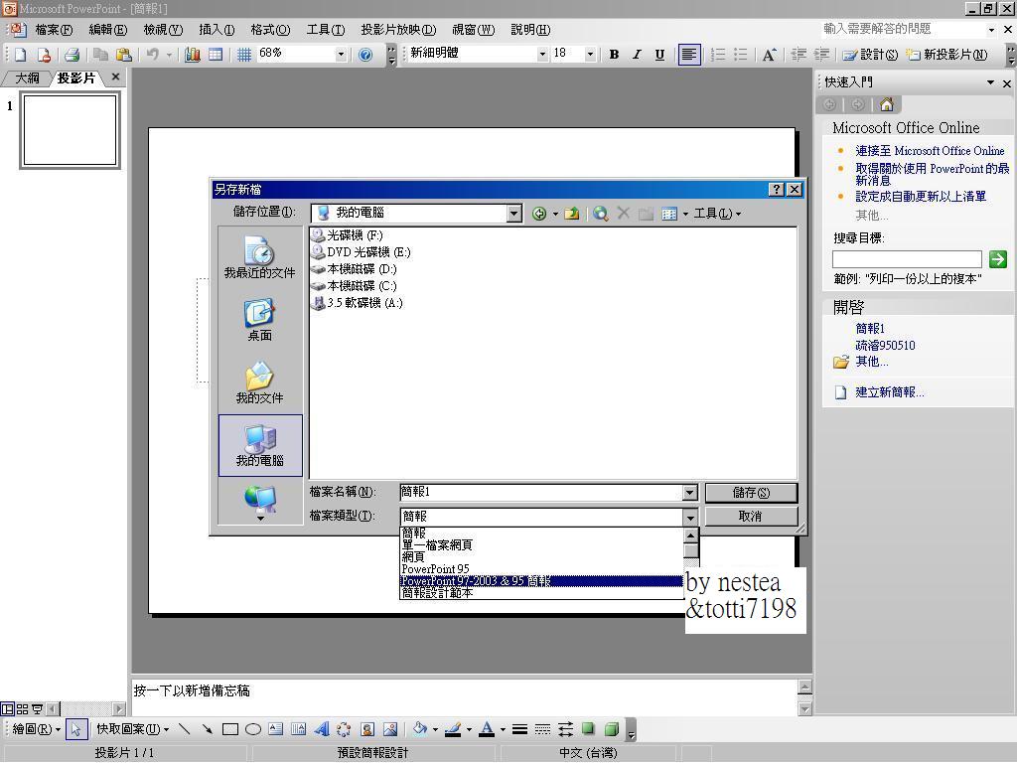Click the Up One Level folder icon
The image size is (1017, 763).
click(572, 214)
